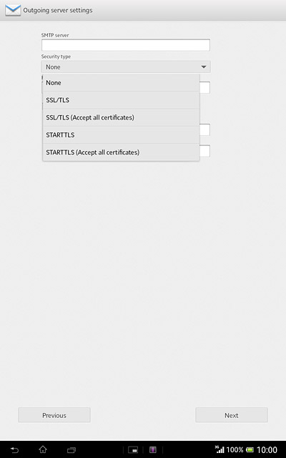Tap the battery status icon
286x458 pixels.
250,449
